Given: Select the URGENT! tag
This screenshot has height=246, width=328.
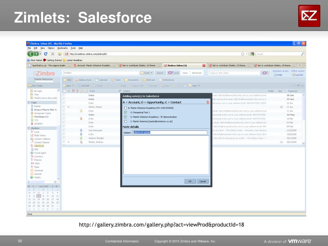Looking at the screenshot, I should click(38, 124).
